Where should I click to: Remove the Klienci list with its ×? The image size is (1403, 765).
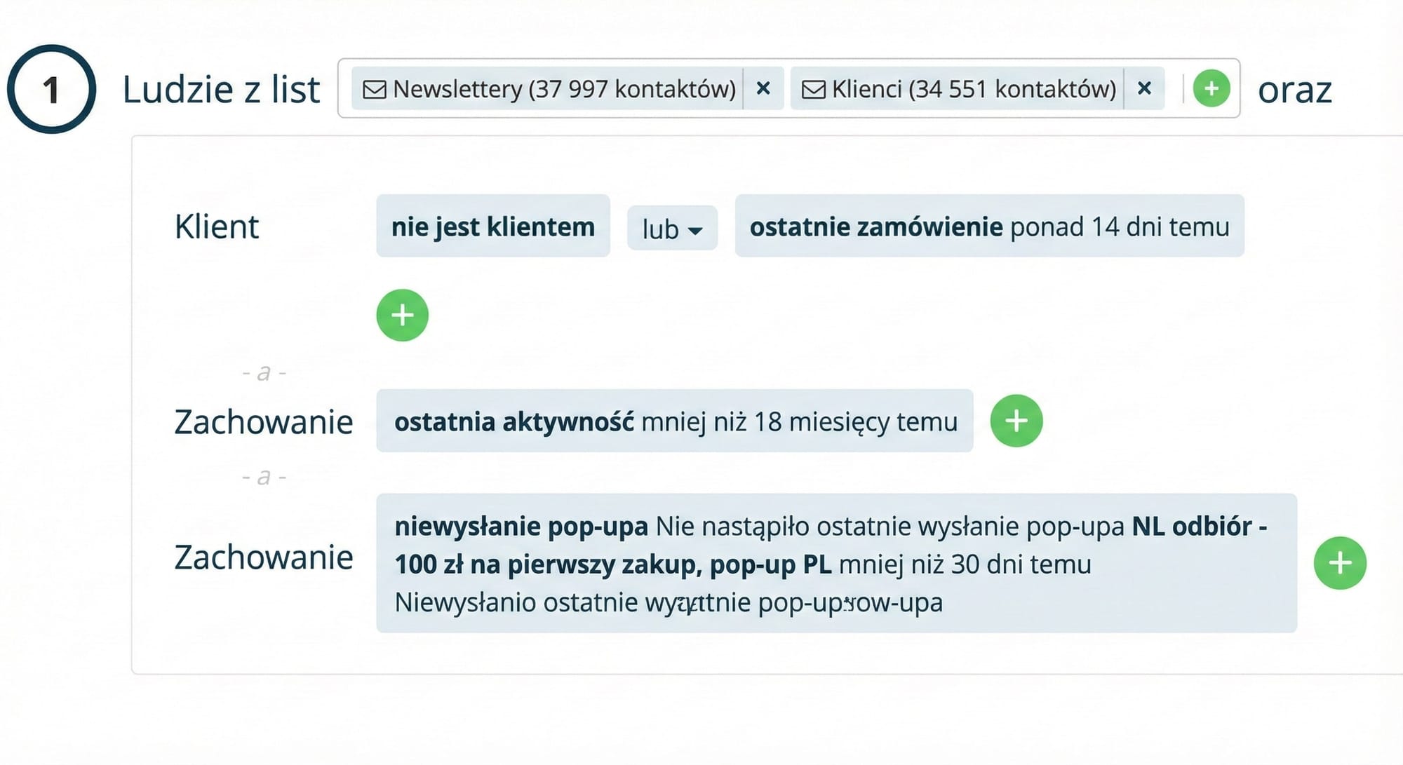click(x=1145, y=89)
